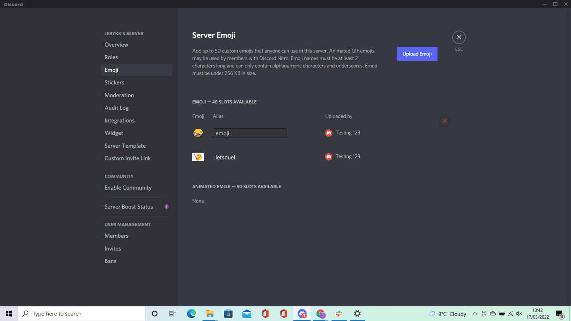Launch Microsoft Edge from taskbar
571x321 pixels.
191,314
